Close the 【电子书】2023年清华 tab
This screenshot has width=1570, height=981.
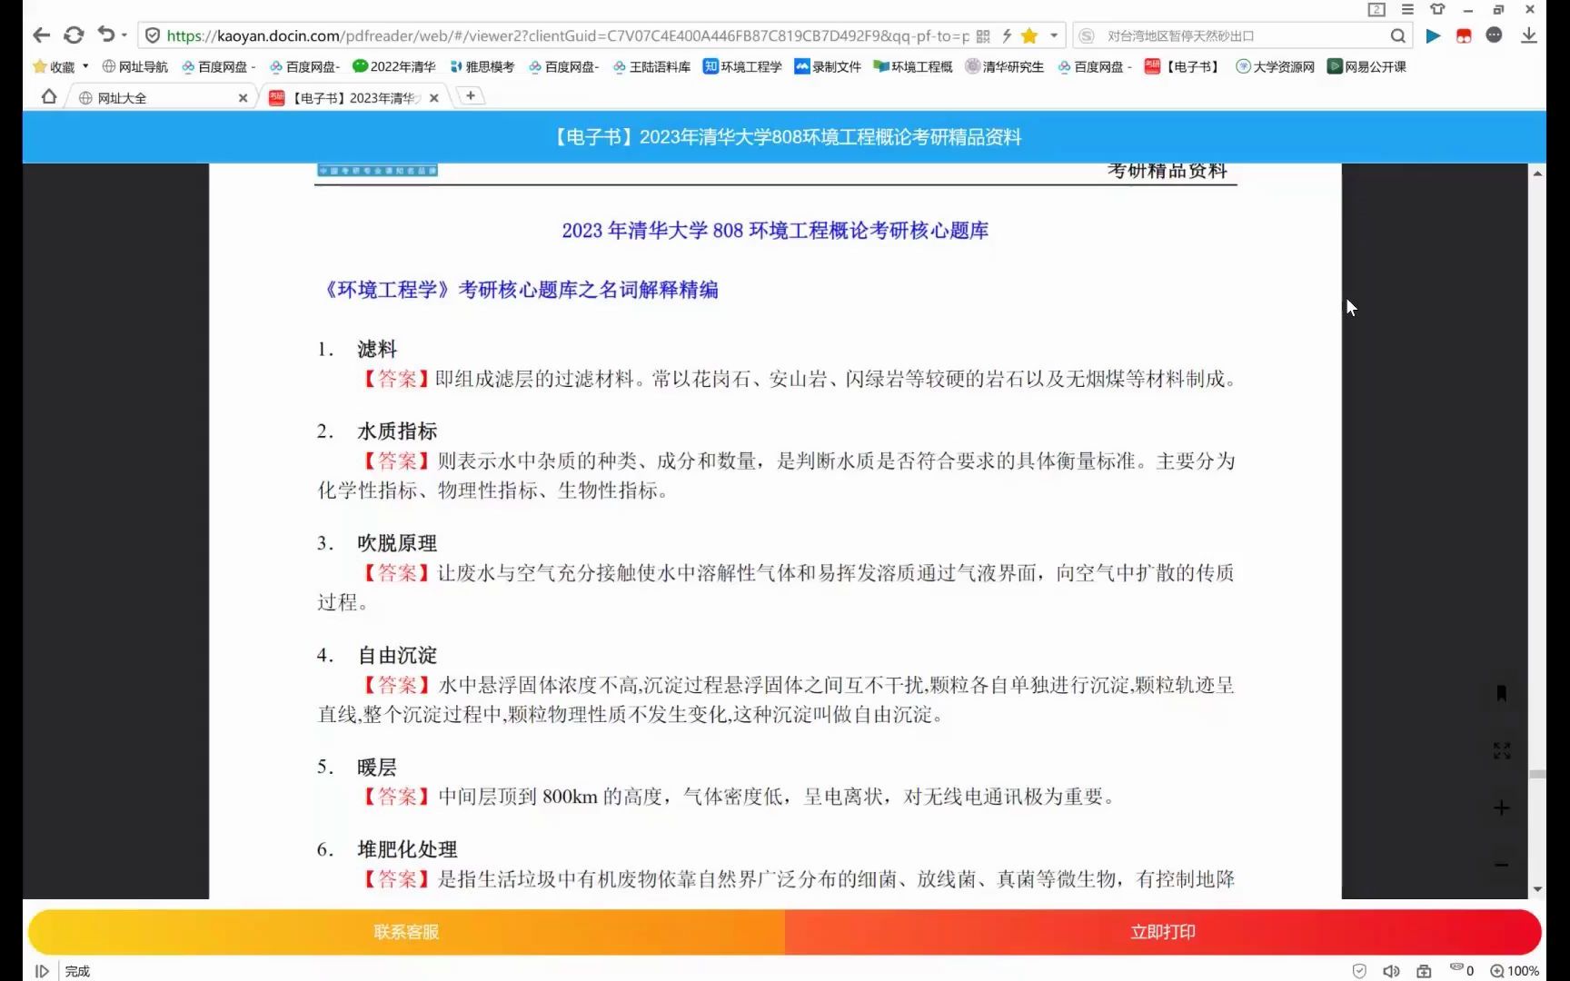click(x=434, y=97)
